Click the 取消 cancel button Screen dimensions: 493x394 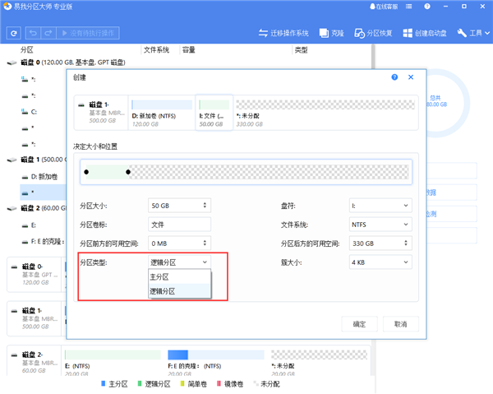[400, 324]
